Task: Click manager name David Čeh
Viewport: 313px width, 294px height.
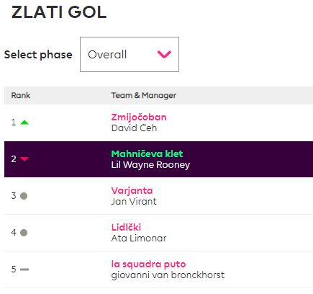Action: 134,128
